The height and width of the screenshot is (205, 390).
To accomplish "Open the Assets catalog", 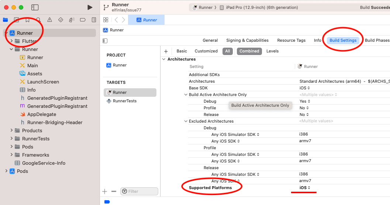I will pyautogui.click(x=31, y=74).
